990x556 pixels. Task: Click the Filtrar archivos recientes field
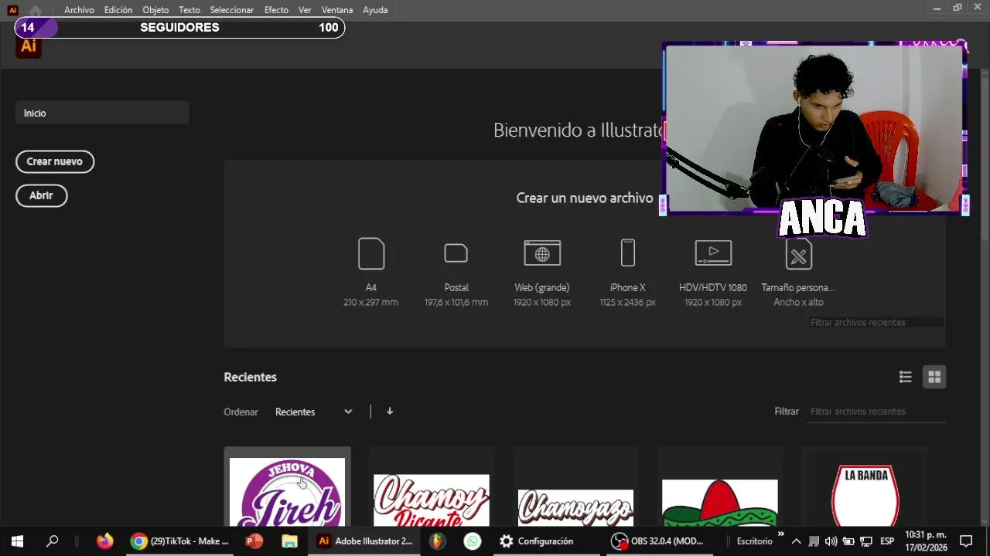click(x=877, y=412)
